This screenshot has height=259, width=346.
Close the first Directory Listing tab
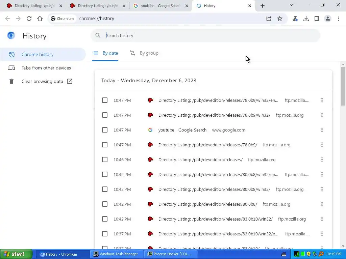61,6
